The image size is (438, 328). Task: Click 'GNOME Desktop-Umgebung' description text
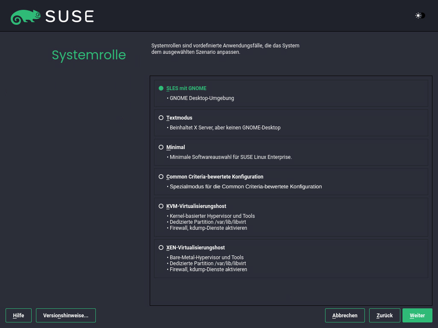[202, 98]
